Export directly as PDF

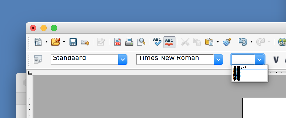pyautogui.click(x=118, y=42)
